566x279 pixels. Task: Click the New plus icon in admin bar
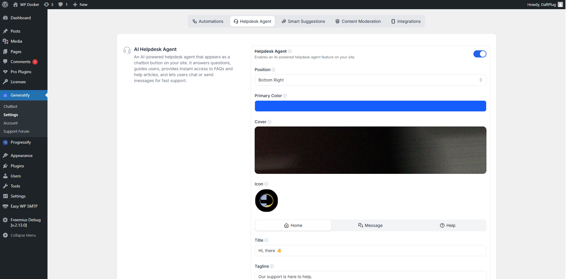pyautogui.click(x=75, y=4)
